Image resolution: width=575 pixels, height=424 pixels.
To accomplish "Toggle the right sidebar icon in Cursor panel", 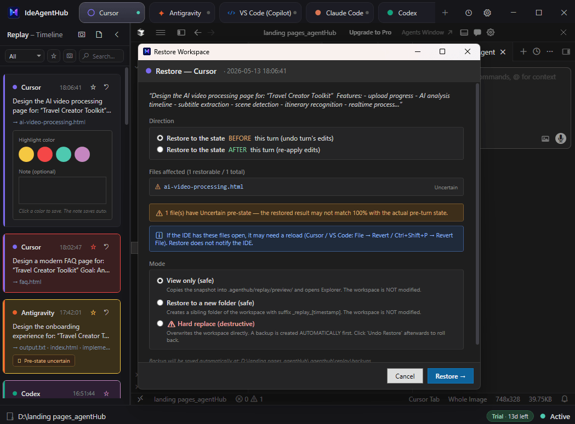I will coord(566,51).
